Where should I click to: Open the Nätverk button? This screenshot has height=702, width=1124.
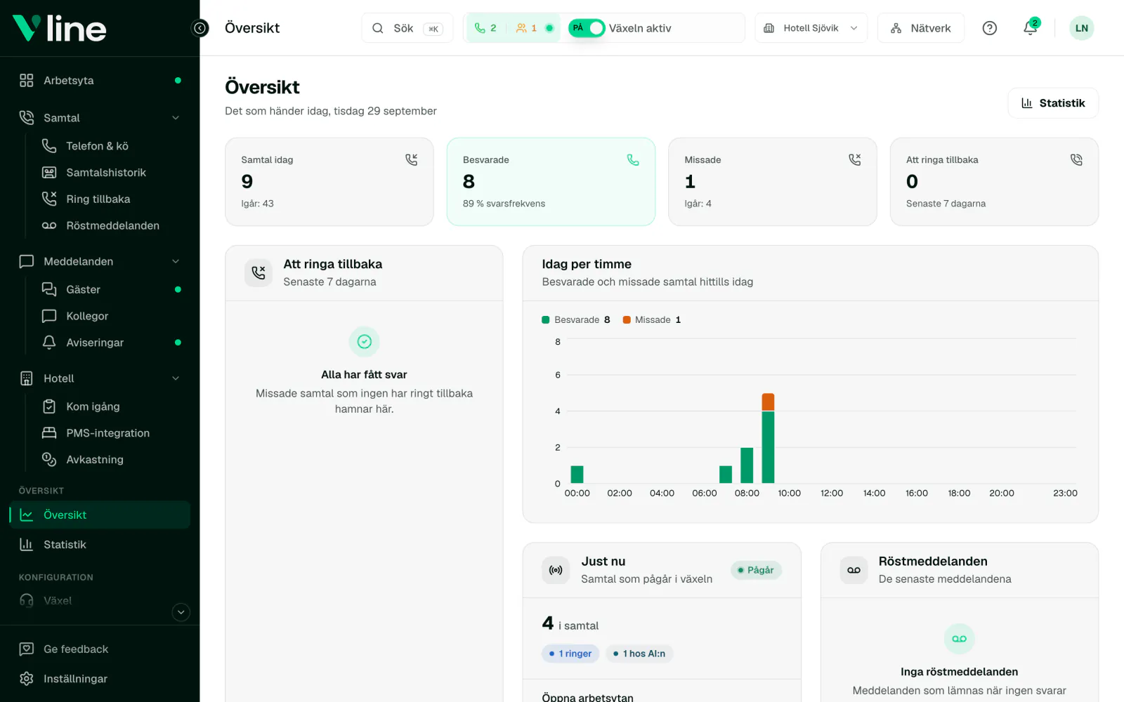[920, 28]
